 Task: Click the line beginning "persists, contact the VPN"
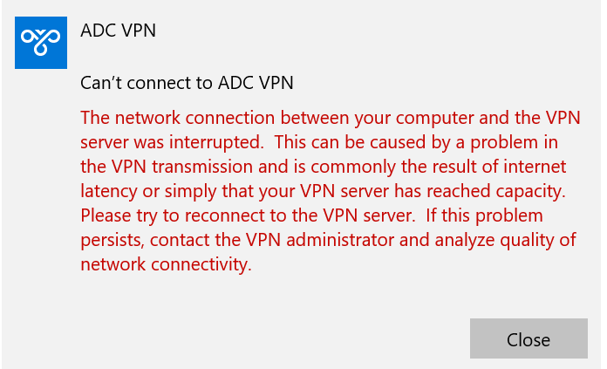pos(328,240)
